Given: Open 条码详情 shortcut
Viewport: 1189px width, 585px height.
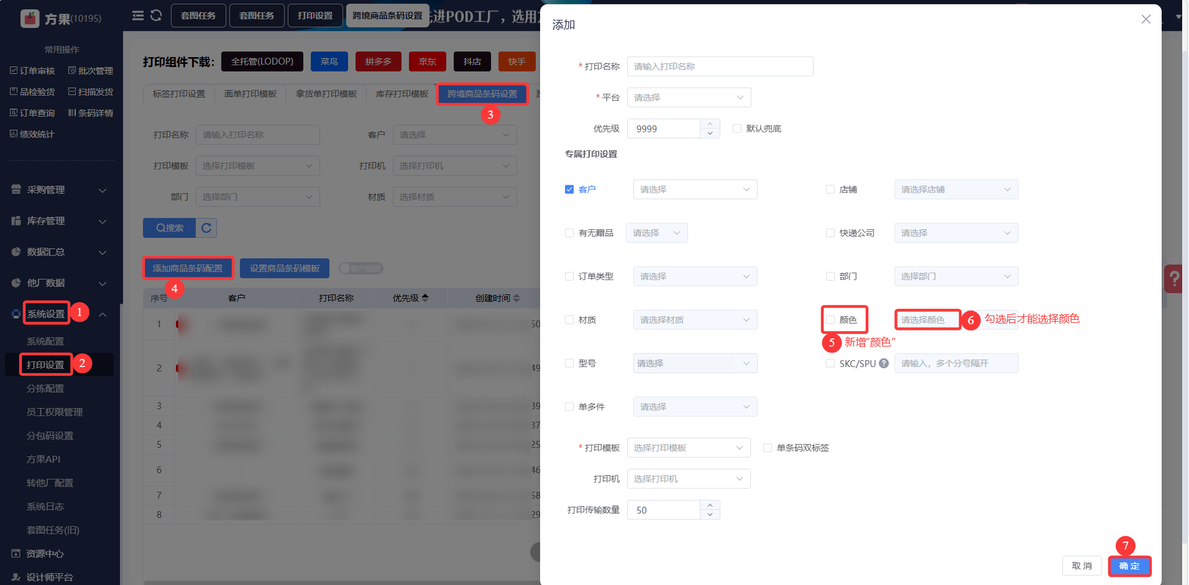Looking at the screenshot, I should coord(91,113).
